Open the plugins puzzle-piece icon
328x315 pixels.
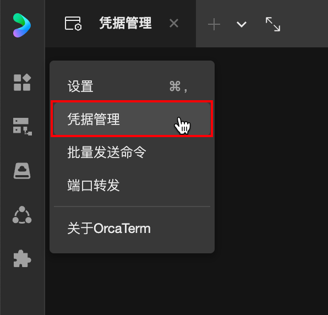[22, 258]
